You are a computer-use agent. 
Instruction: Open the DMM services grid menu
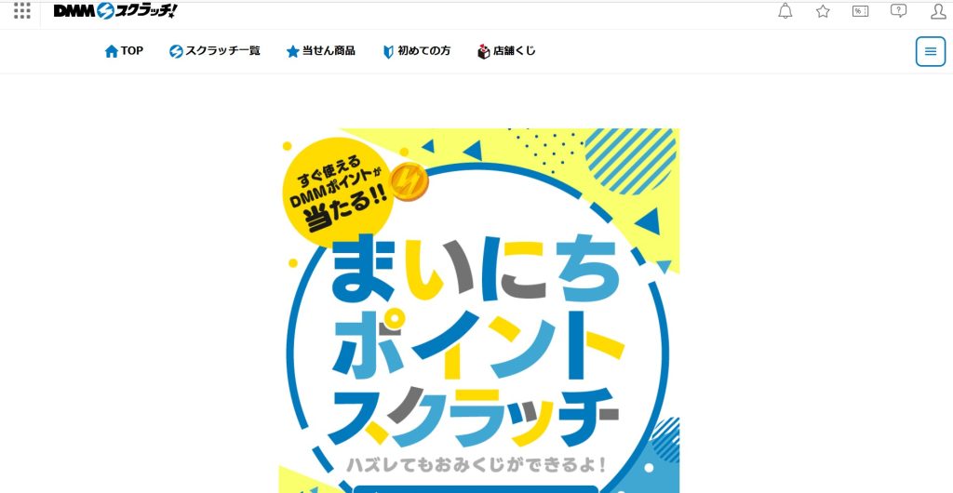(x=22, y=10)
